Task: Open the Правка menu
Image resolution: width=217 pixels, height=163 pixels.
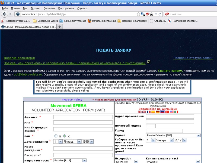Action: tap(15, 8)
